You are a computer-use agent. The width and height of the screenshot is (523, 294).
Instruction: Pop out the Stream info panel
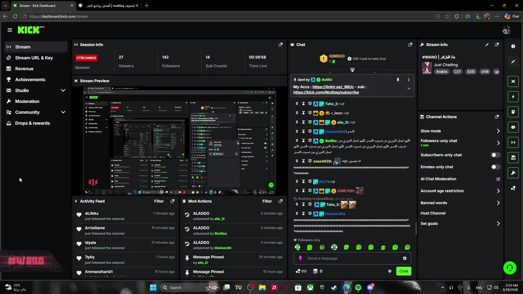pos(497,45)
